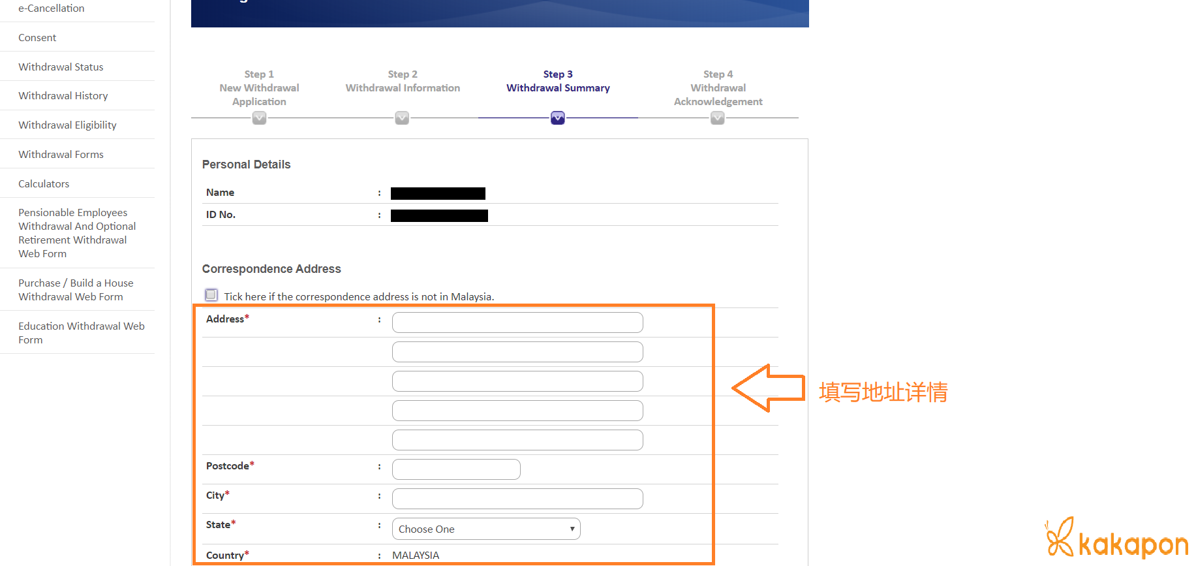
Task: Select Step 1 New Withdrawal Application label
Action: click(x=259, y=88)
